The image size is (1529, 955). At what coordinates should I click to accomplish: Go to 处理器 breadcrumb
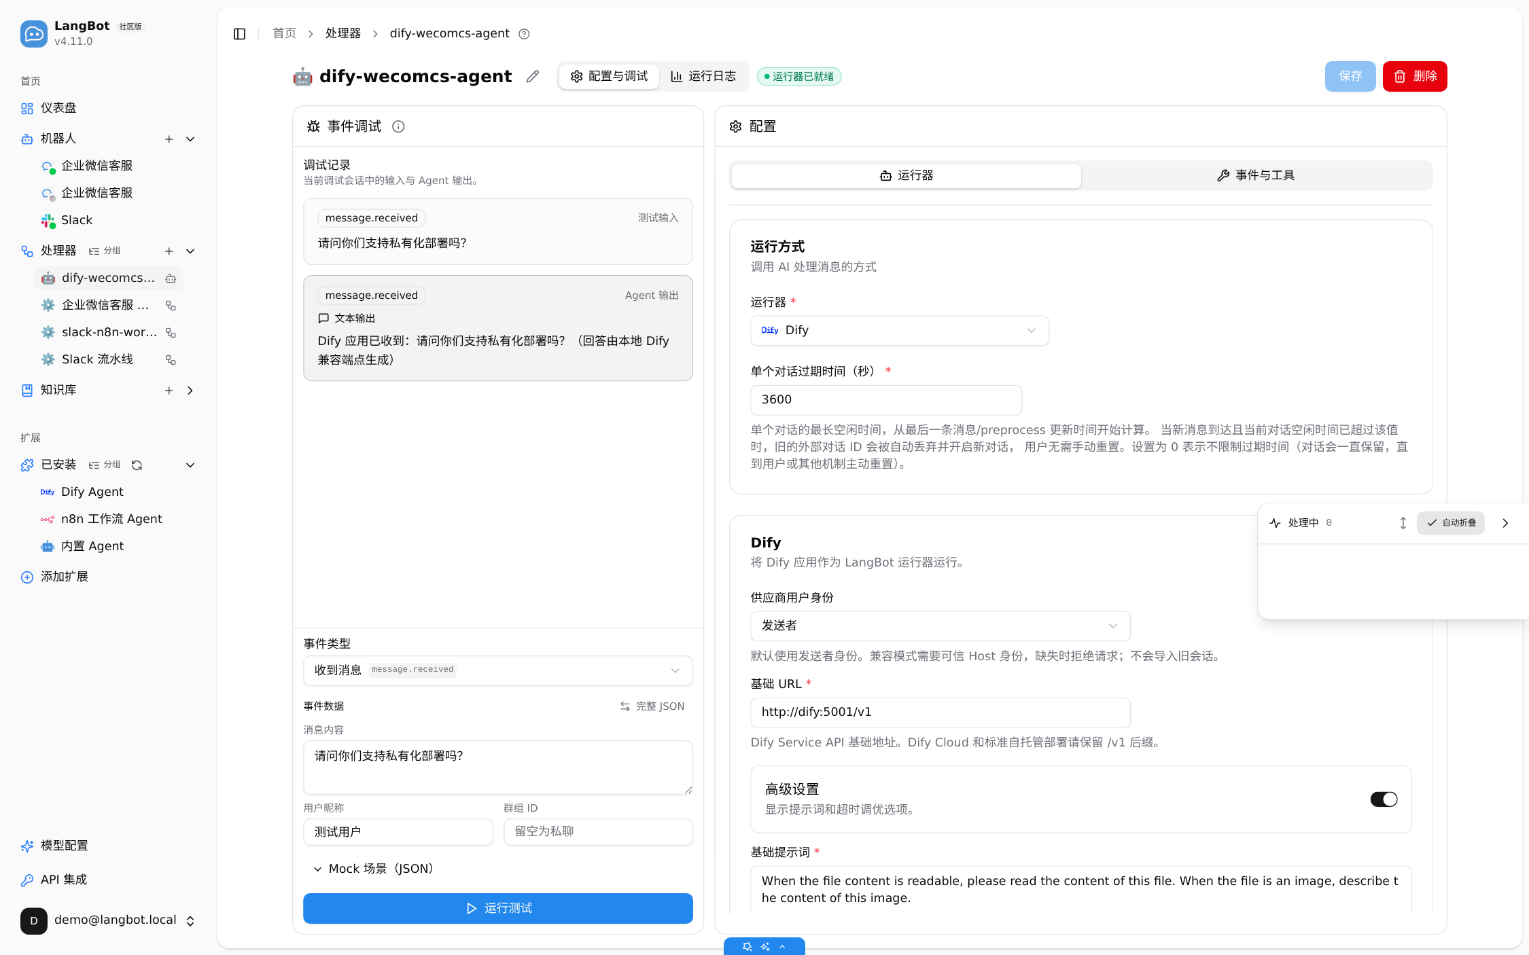(x=342, y=33)
